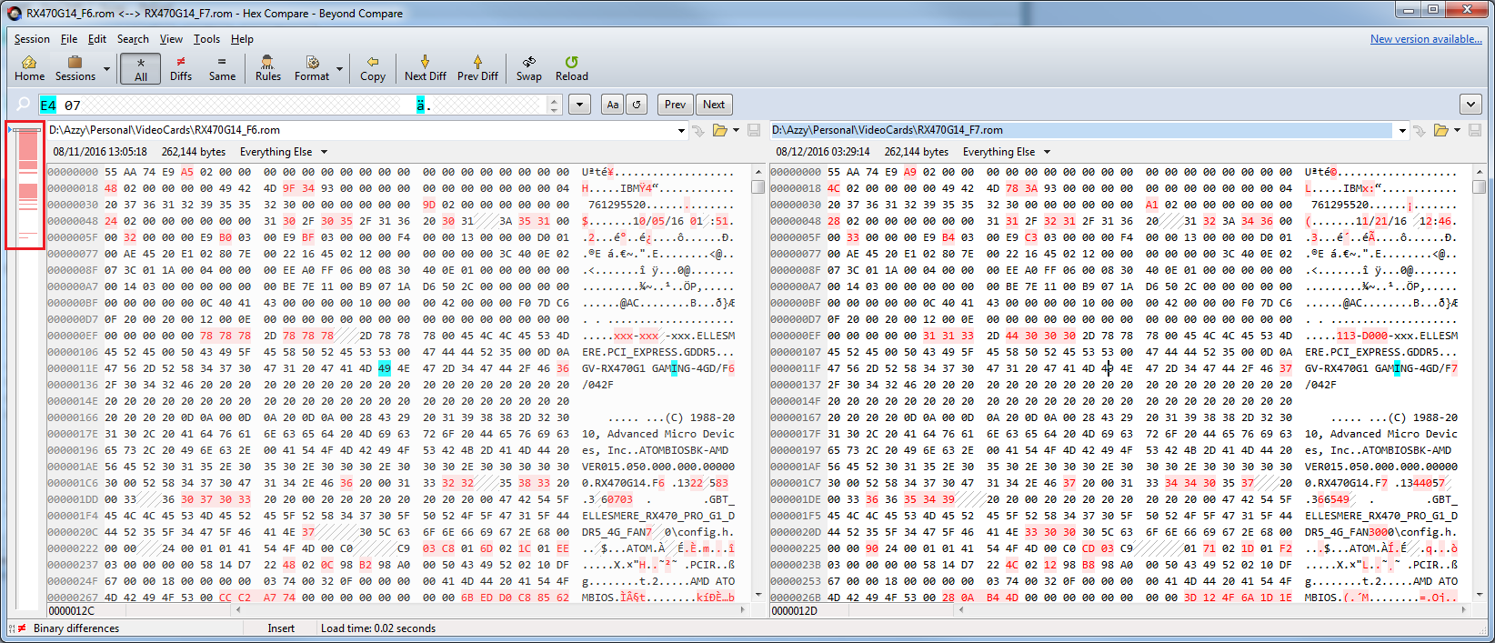The height and width of the screenshot is (643, 1495).
Task: Click the left Save disk icon
Action: pyautogui.click(x=754, y=130)
